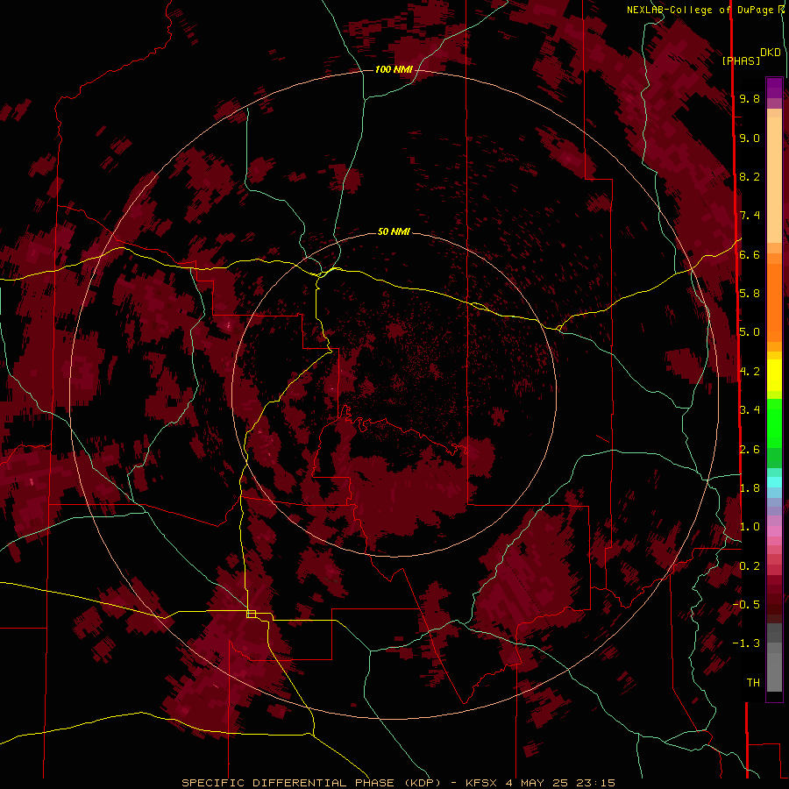Click the 1.8 value on the scale
The image size is (789, 789).
pos(750,487)
